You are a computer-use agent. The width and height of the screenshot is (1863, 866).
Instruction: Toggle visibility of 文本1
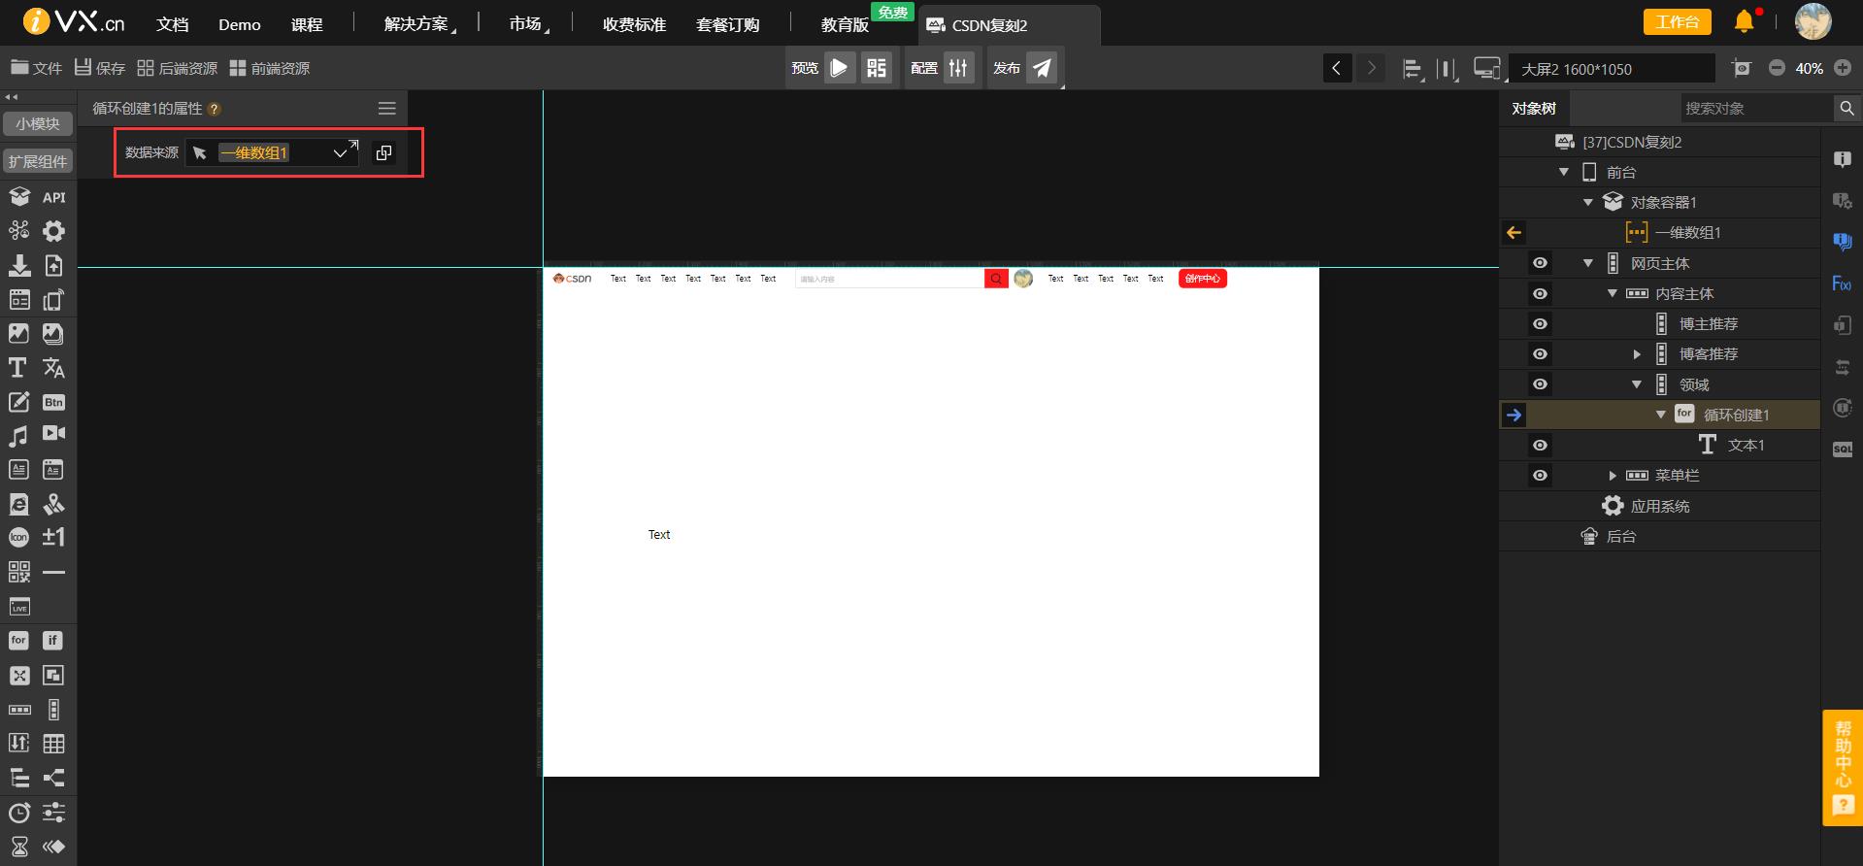pyautogui.click(x=1540, y=445)
